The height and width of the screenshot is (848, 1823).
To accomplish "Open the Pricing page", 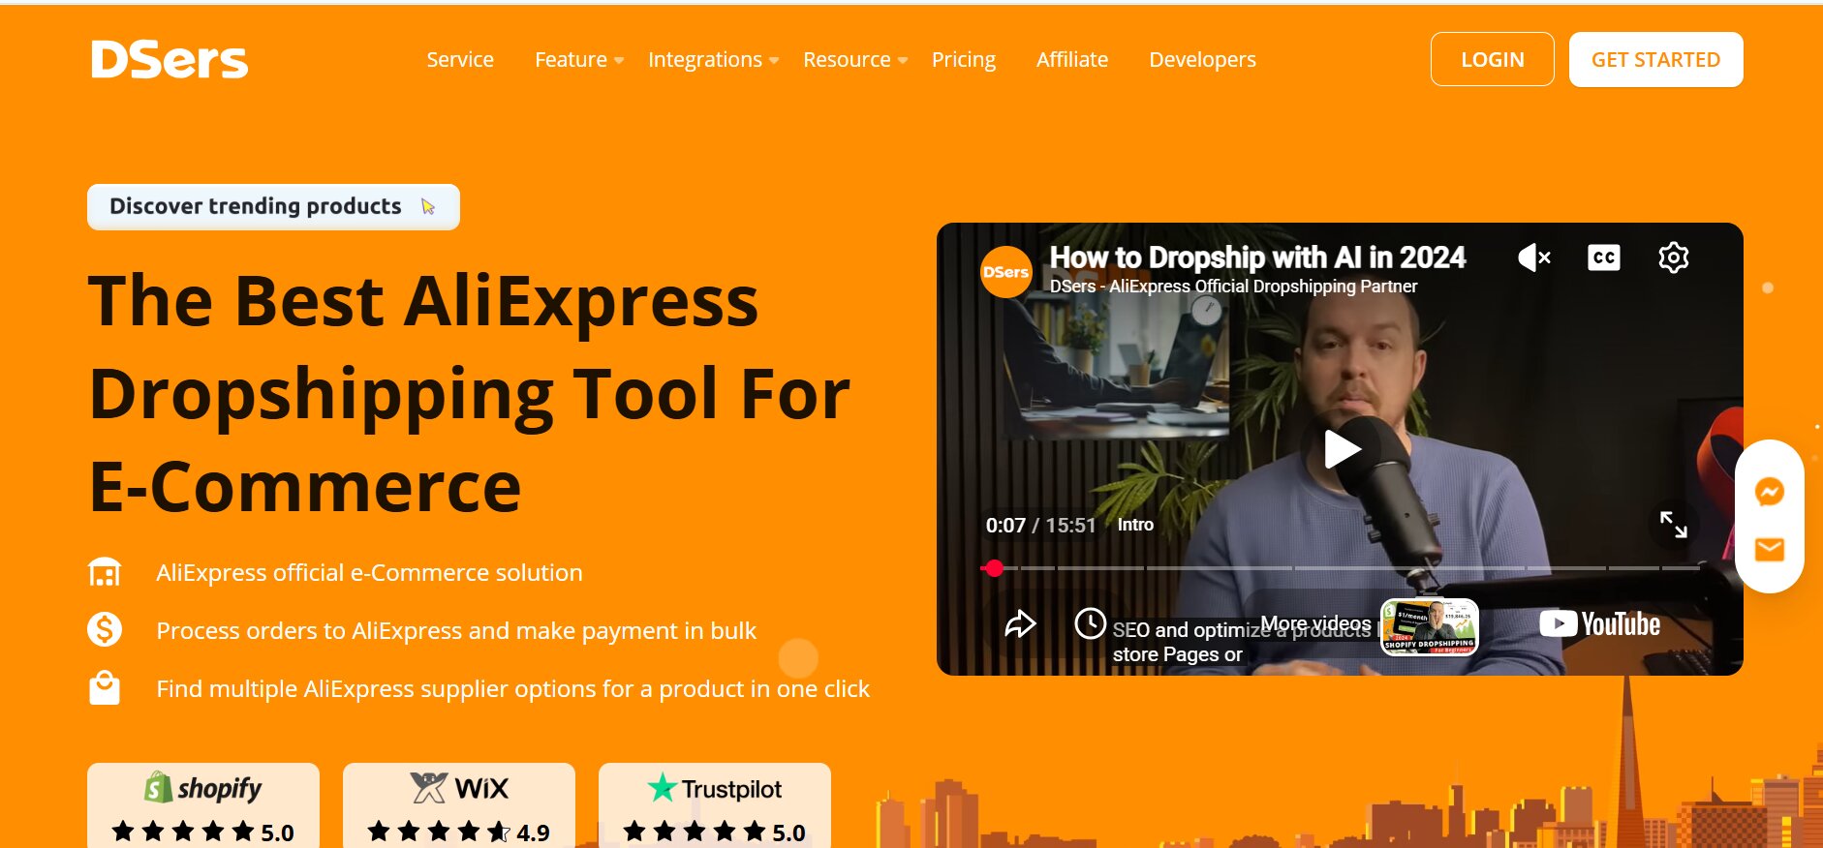I will click(x=964, y=60).
